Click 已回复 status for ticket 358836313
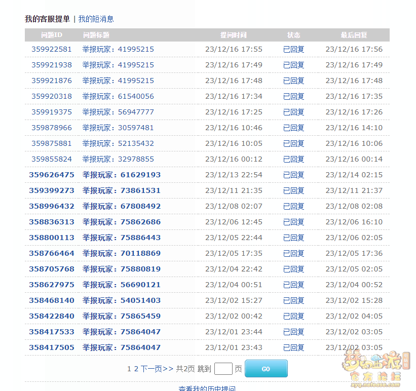This screenshot has height=391, width=416. click(293, 222)
